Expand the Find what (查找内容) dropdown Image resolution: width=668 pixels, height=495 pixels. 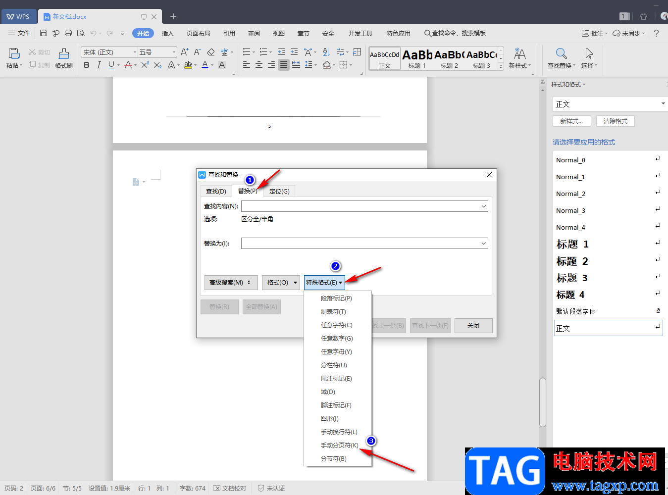pyautogui.click(x=484, y=206)
